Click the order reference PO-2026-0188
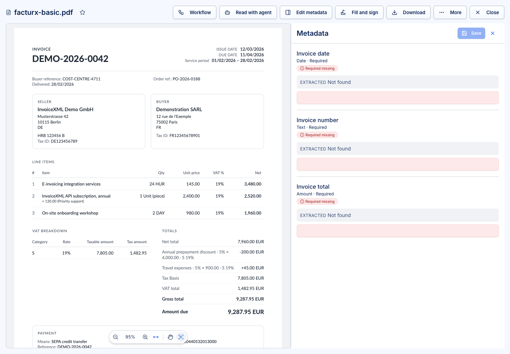This screenshot has width=510, height=354. pos(186,79)
